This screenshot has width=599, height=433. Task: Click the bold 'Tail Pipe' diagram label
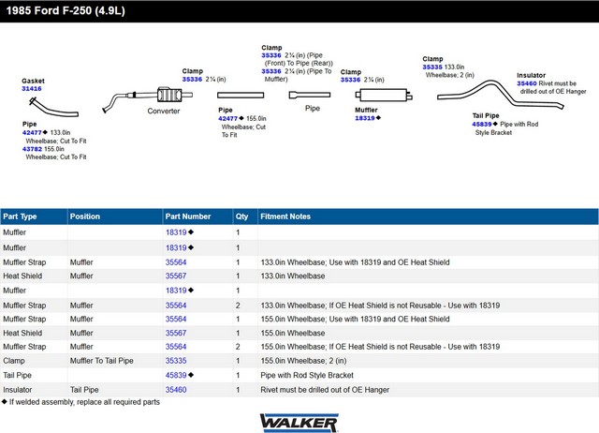point(486,116)
